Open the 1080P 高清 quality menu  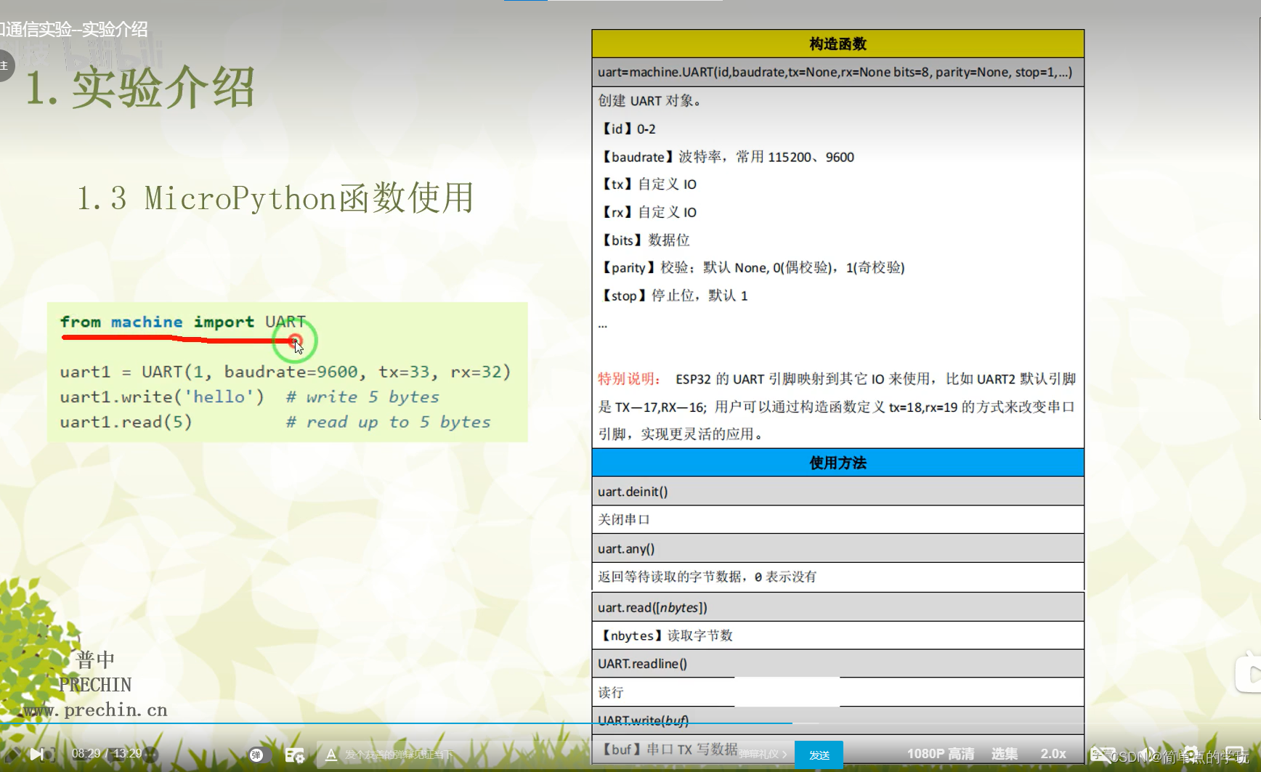pyautogui.click(x=941, y=754)
